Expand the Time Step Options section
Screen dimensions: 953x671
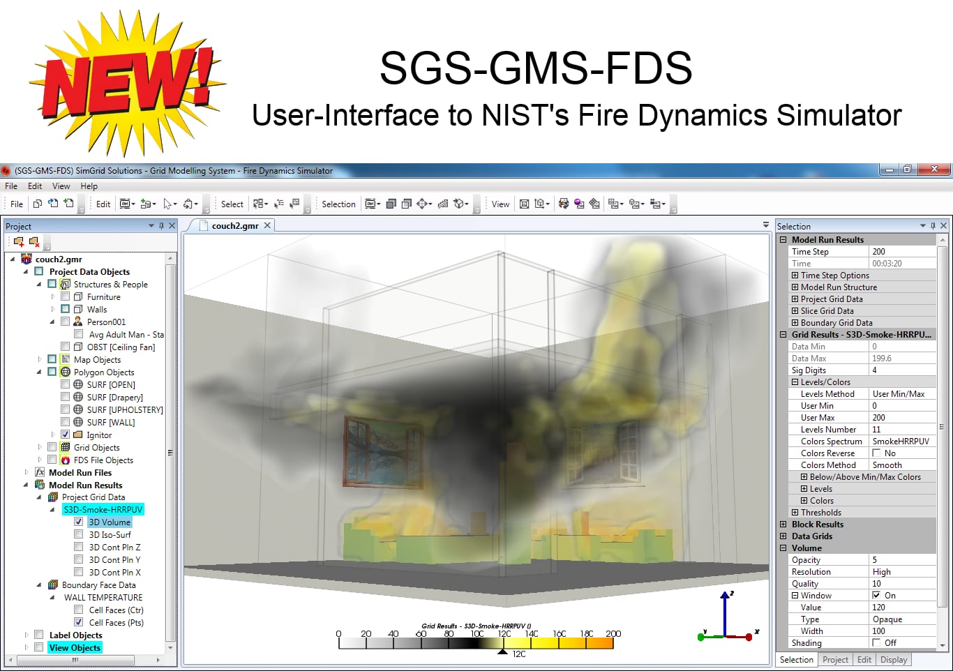pos(795,275)
